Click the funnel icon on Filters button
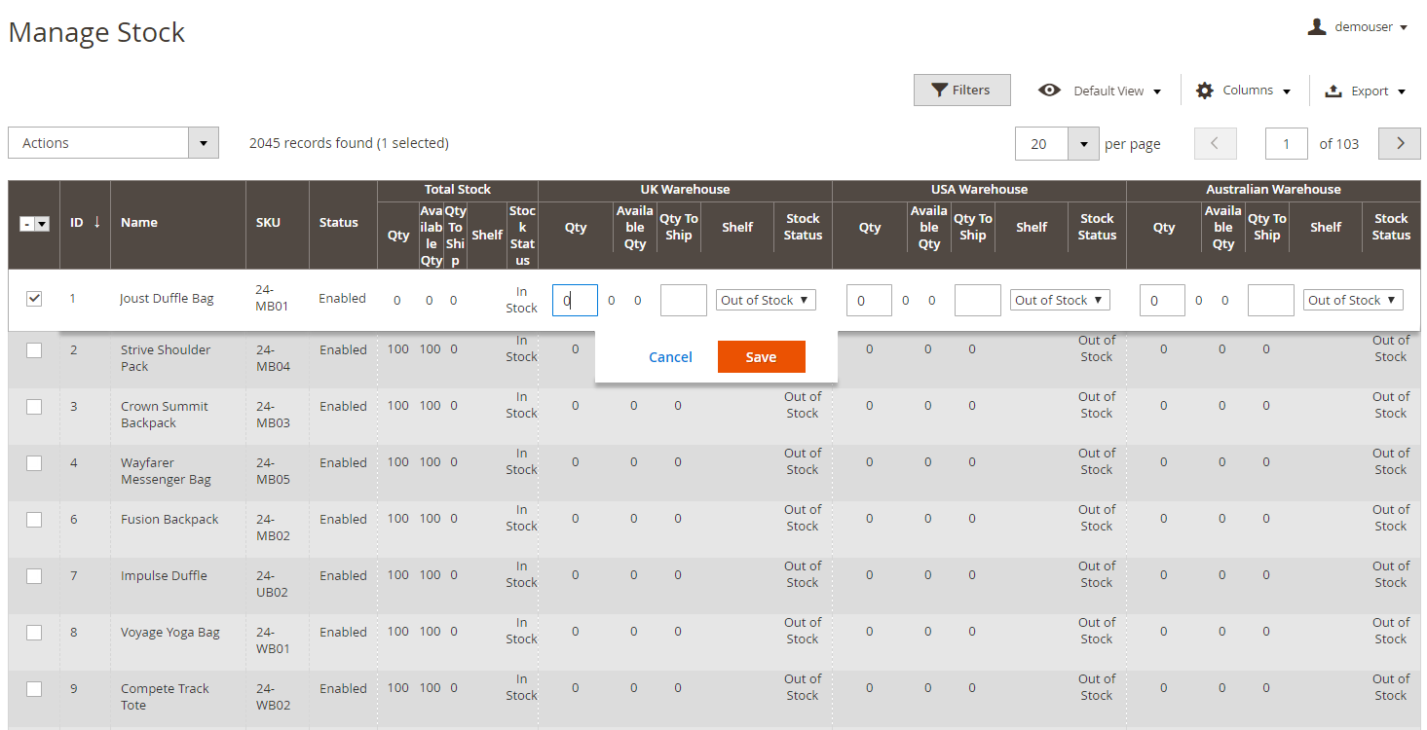The image size is (1427, 730). pos(939,91)
